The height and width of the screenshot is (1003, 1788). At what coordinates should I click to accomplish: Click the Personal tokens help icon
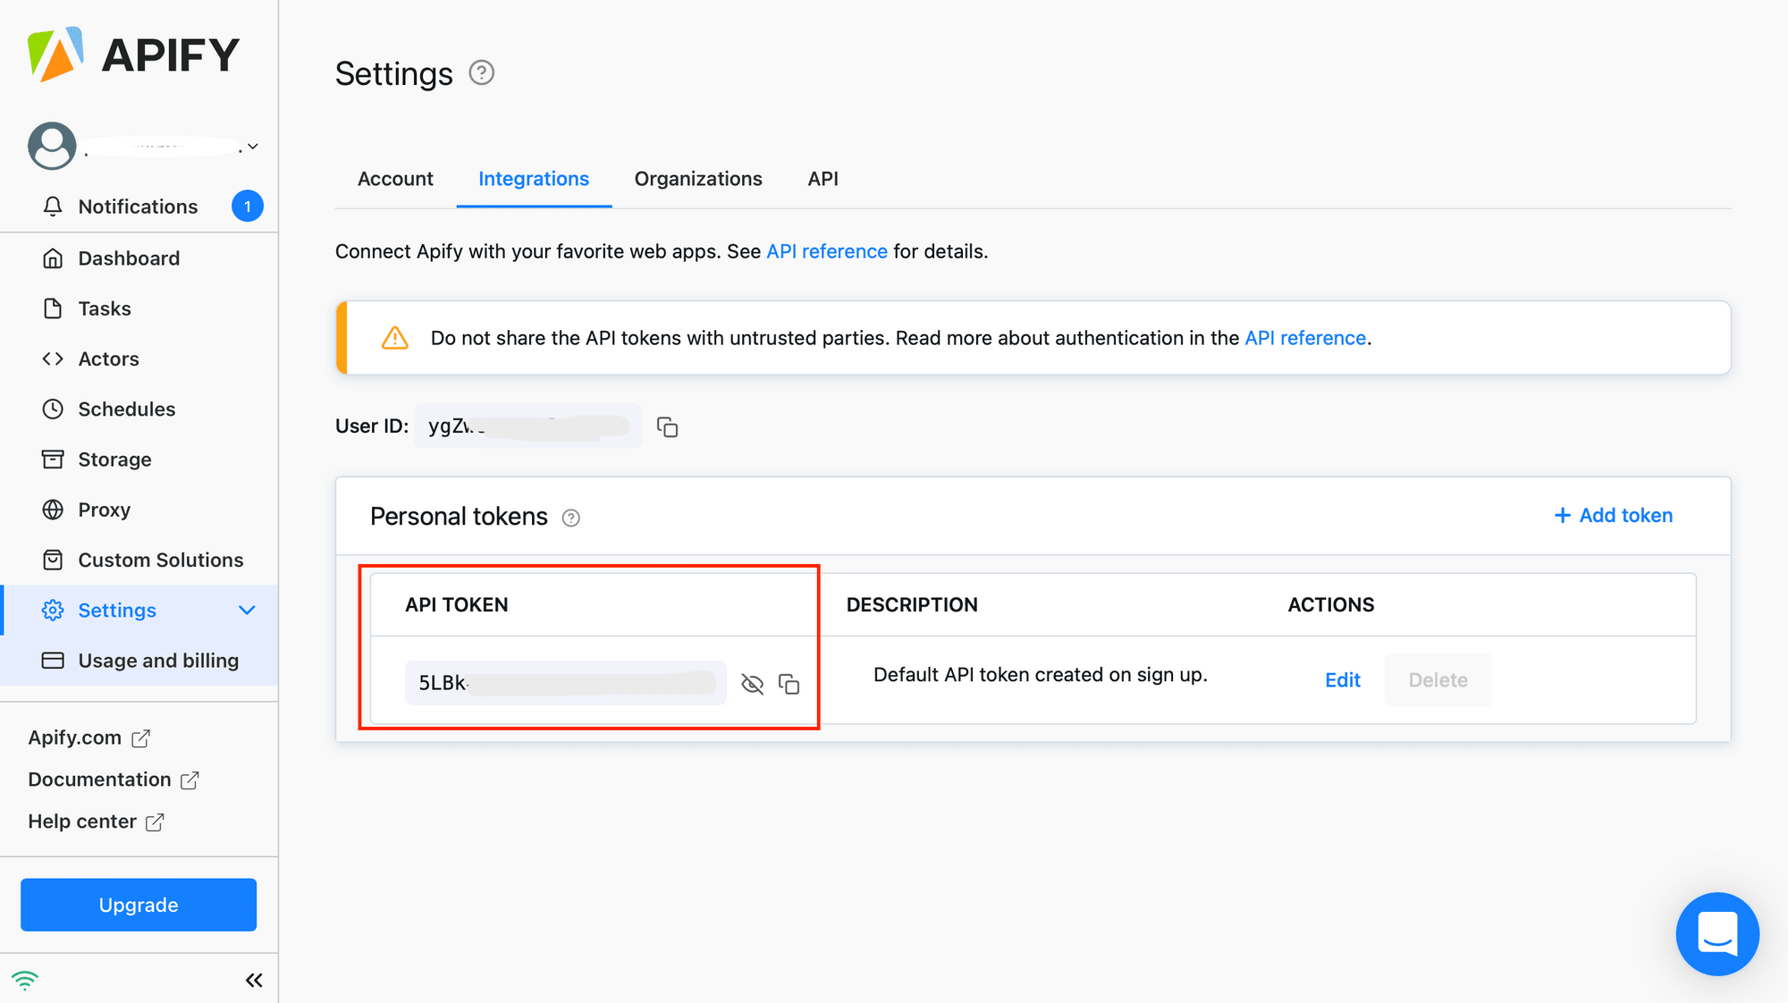coord(571,518)
